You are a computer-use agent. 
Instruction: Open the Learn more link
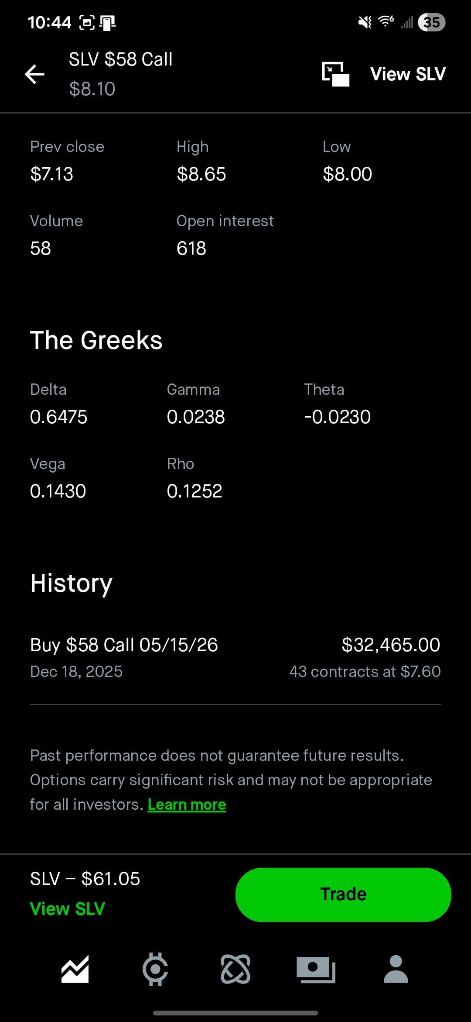click(x=187, y=804)
